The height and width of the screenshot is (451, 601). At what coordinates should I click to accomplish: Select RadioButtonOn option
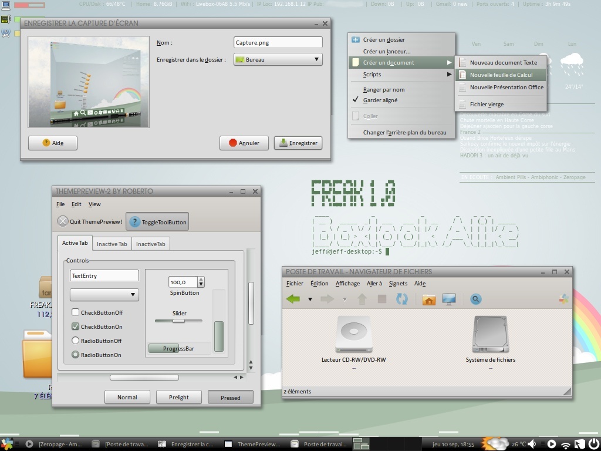pyautogui.click(x=97, y=355)
